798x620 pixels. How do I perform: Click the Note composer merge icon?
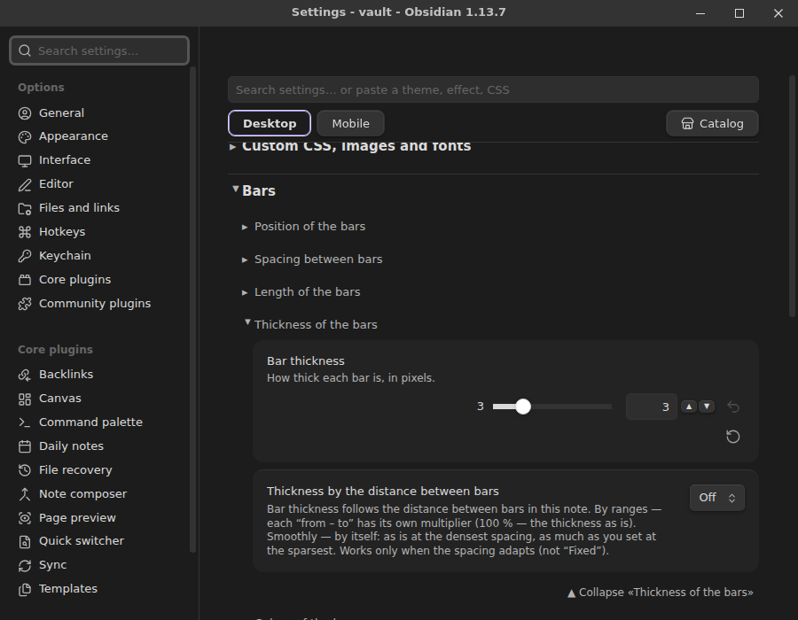(25, 494)
